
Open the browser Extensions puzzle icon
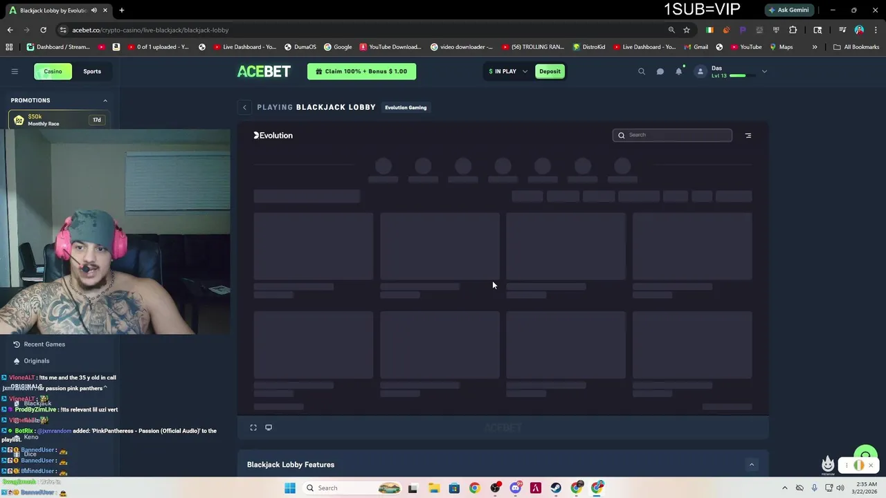[793, 30]
